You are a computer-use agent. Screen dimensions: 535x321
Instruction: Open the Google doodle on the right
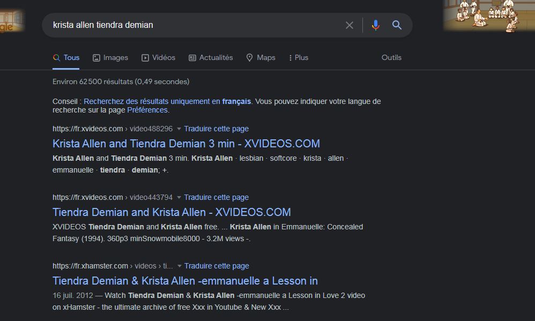click(x=489, y=16)
